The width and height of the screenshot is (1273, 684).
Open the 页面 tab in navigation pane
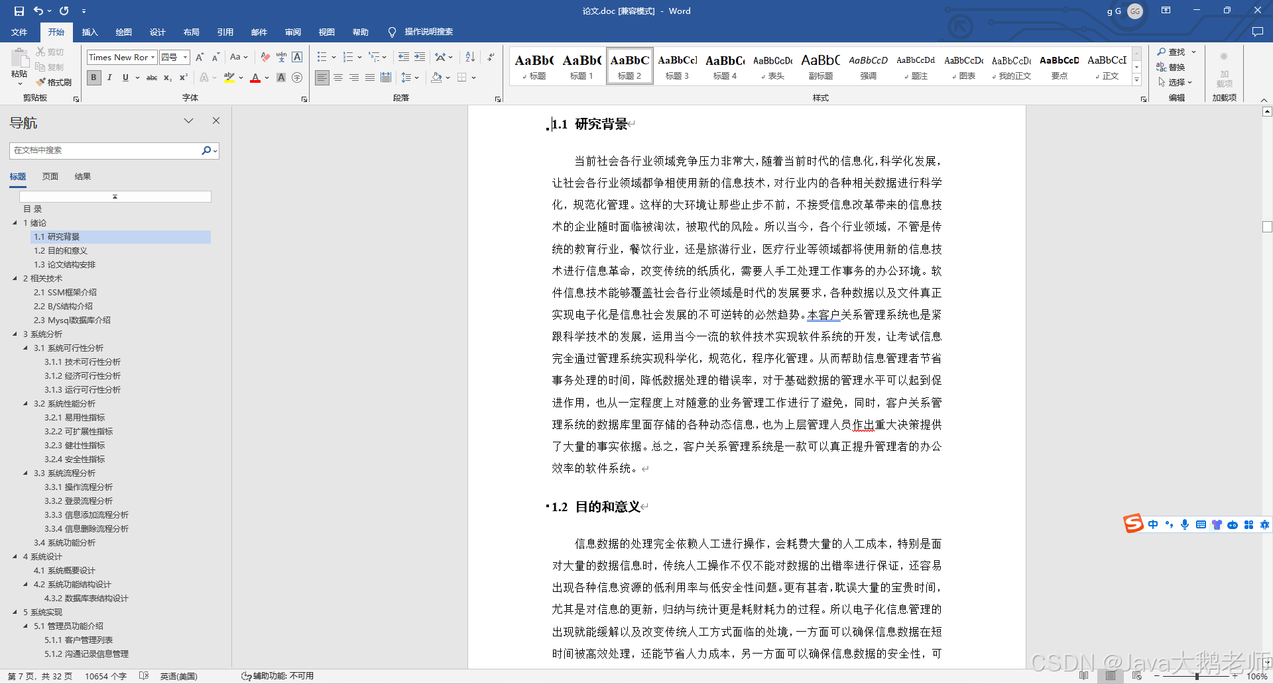[50, 176]
